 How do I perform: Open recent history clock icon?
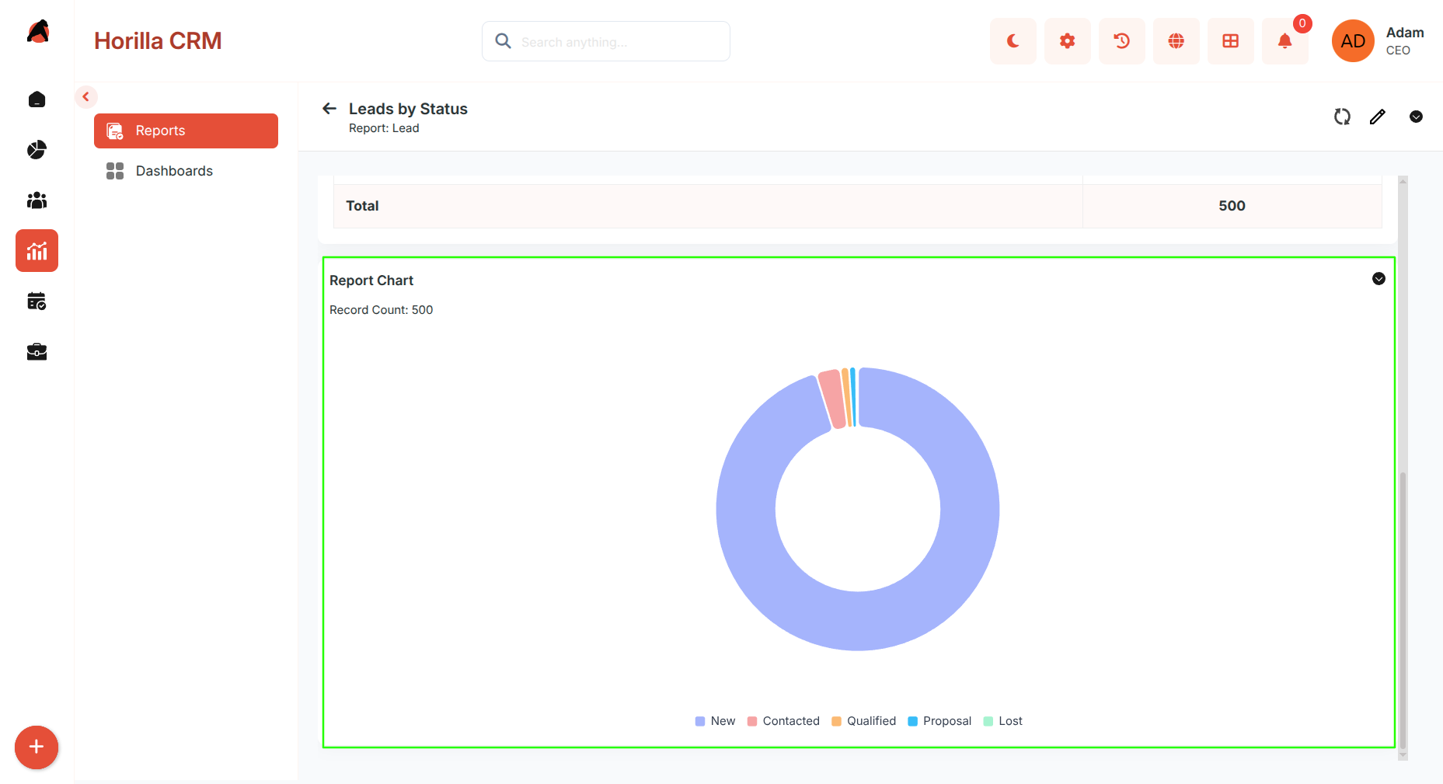1121,41
